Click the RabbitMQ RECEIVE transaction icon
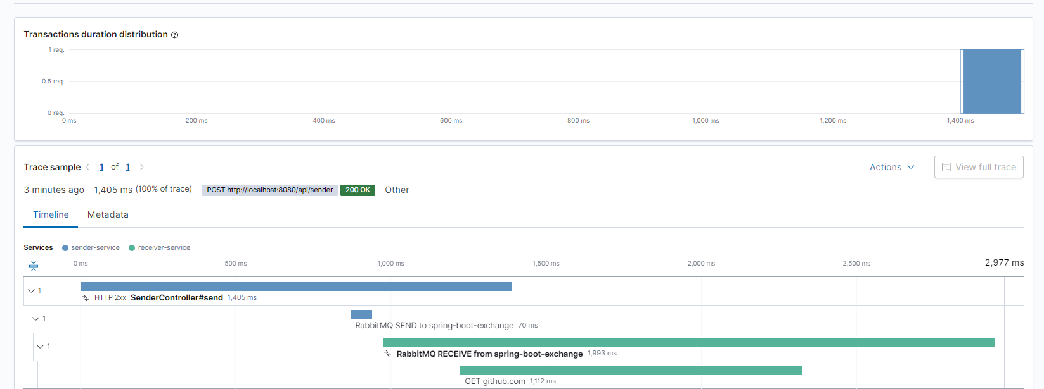Screen dimensions: 1044x389 tap(388, 354)
